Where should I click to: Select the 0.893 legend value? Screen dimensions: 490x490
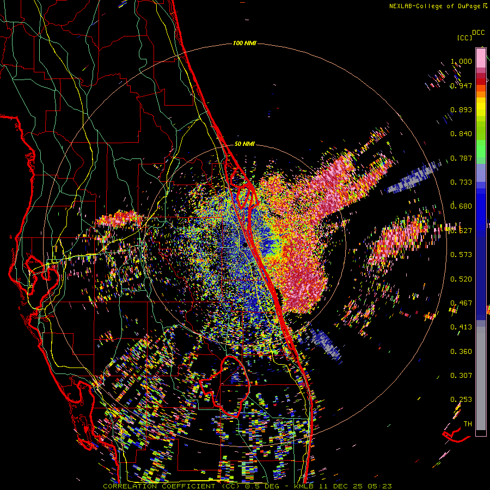pyautogui.click(x=461, y=109)
